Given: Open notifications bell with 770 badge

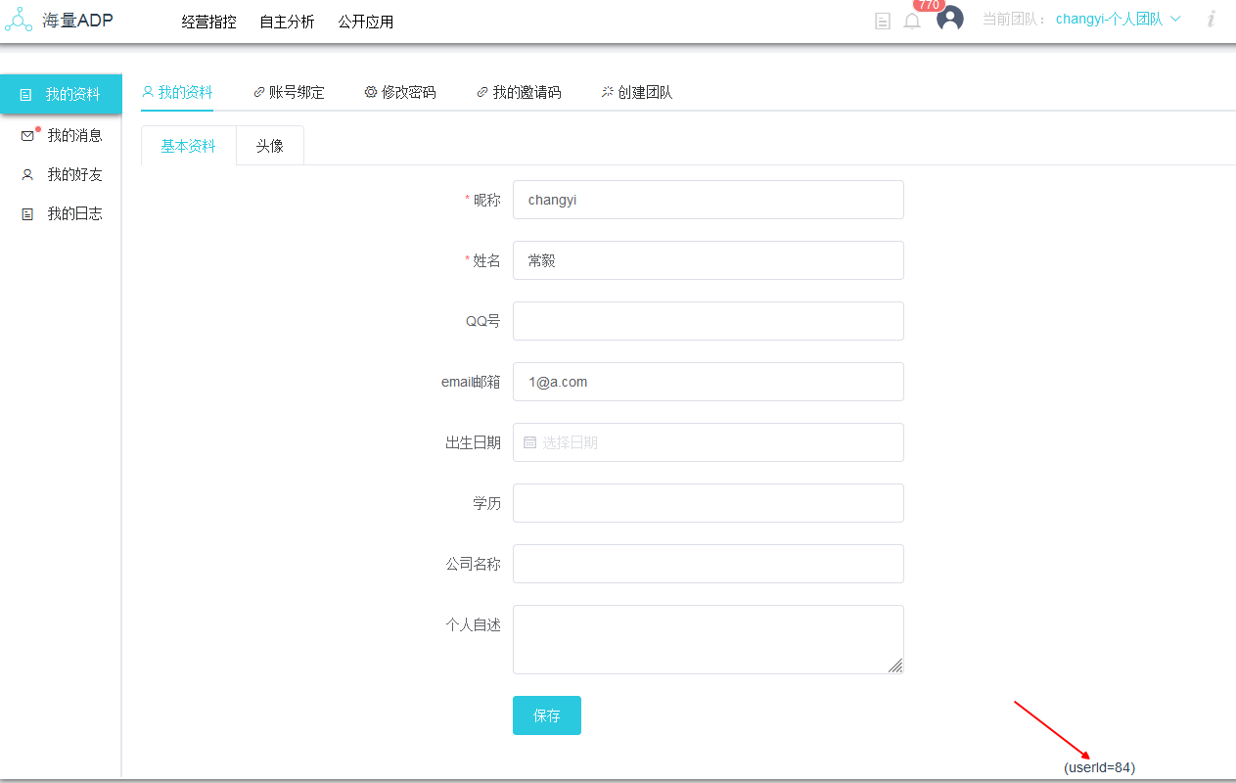Looking at the screenshot, I should point(912,21).
